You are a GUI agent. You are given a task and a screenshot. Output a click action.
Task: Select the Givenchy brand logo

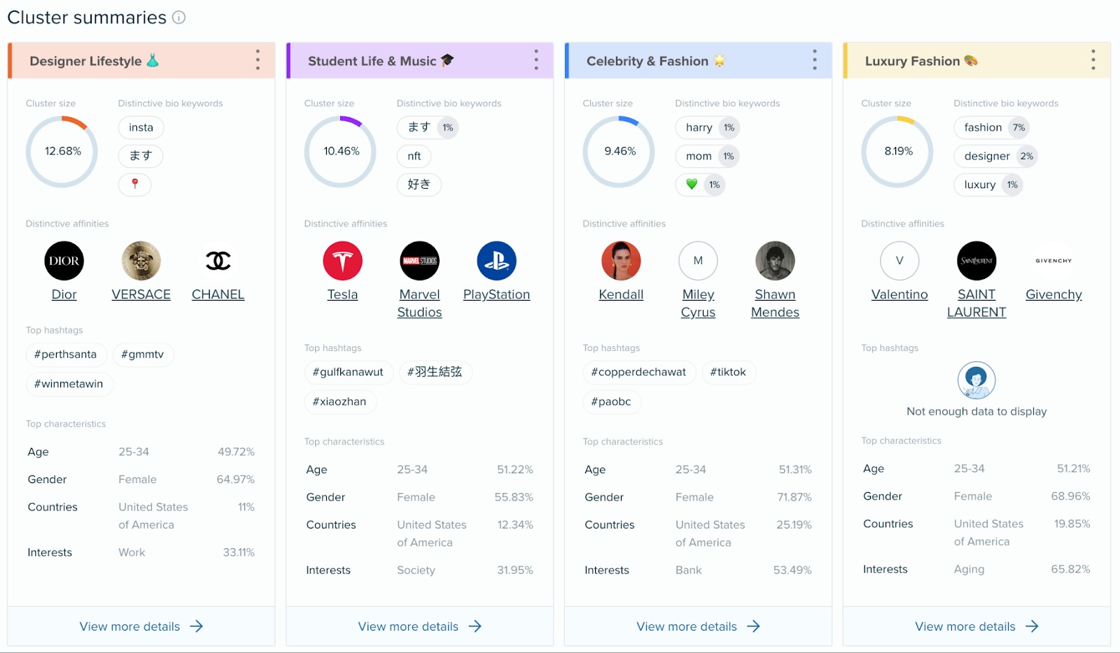(x=1053, y=260)
